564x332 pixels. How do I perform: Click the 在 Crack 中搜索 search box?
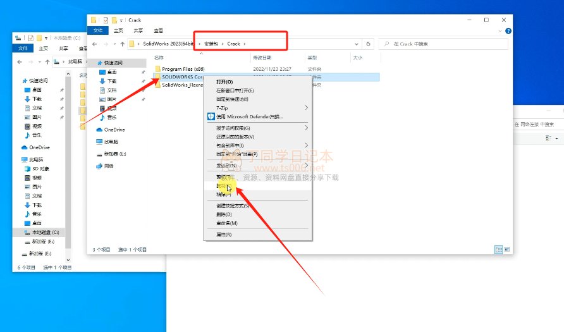[443, 44]
